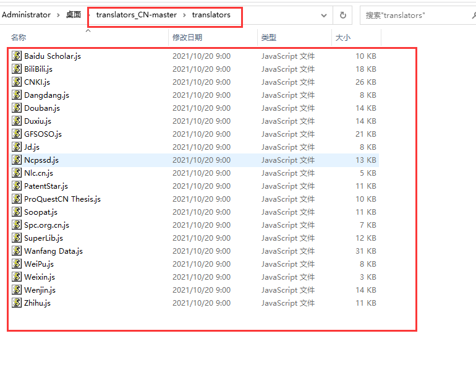This screenshot has width=476, height=375.
Task: Select the file name Wanfang Data.js
Action: click(53, 251)
